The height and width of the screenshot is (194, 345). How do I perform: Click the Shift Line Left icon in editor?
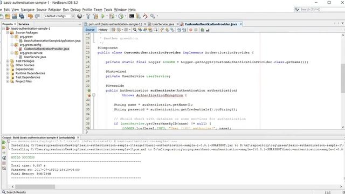pyautogui.click(x=179, y=30)
